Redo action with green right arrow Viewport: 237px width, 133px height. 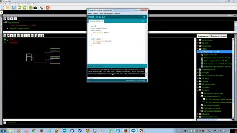(24, 7)
